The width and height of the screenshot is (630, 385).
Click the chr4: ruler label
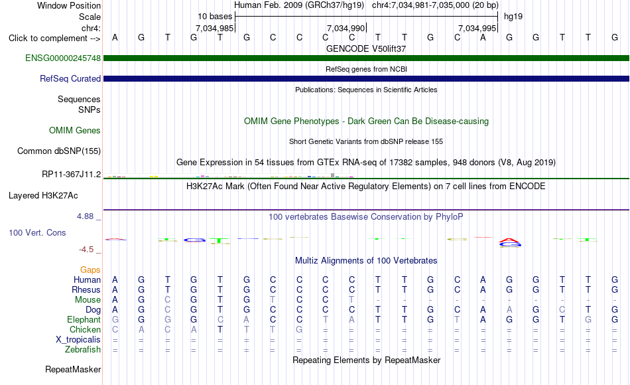point(92,28)
